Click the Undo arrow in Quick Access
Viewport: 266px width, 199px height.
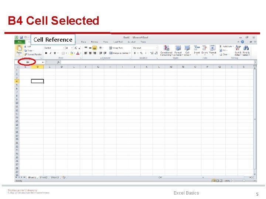tap(25, 37)
